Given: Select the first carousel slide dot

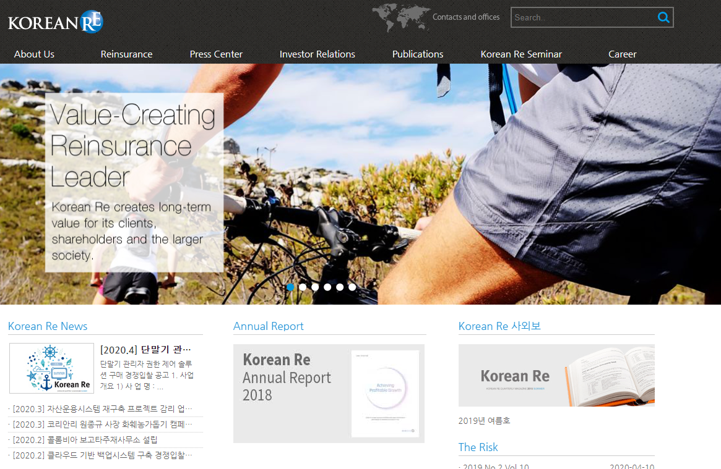Looking at the screenshot, I should [291, 287].
